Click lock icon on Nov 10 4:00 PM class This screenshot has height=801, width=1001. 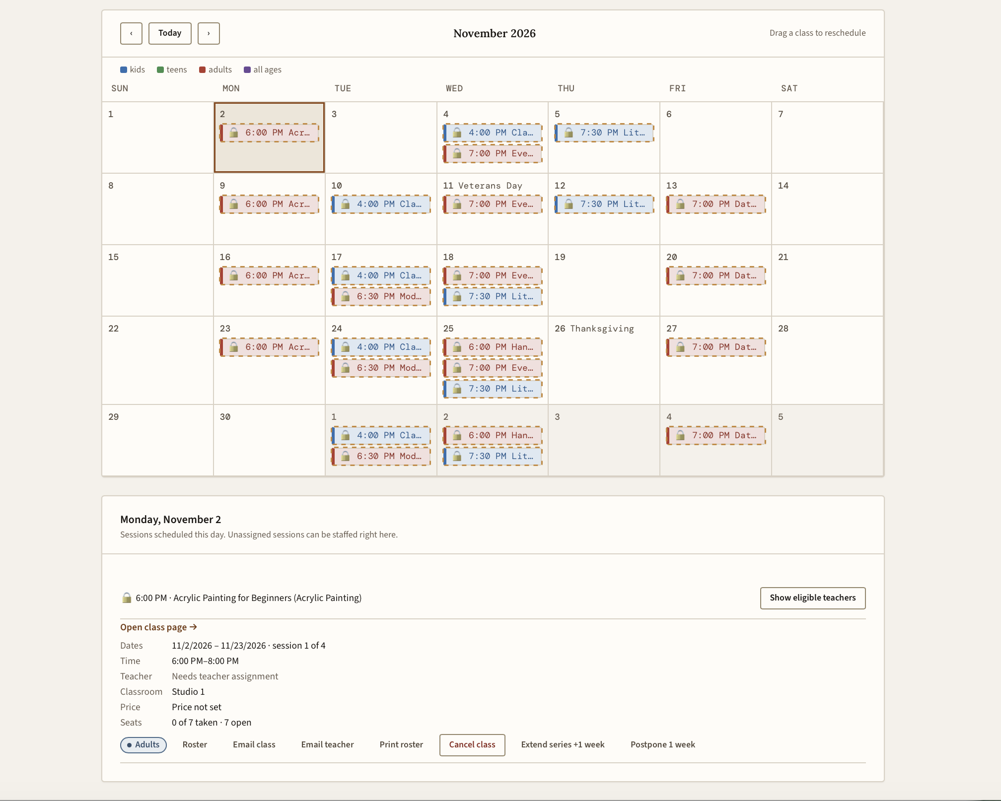pos(346,204)
